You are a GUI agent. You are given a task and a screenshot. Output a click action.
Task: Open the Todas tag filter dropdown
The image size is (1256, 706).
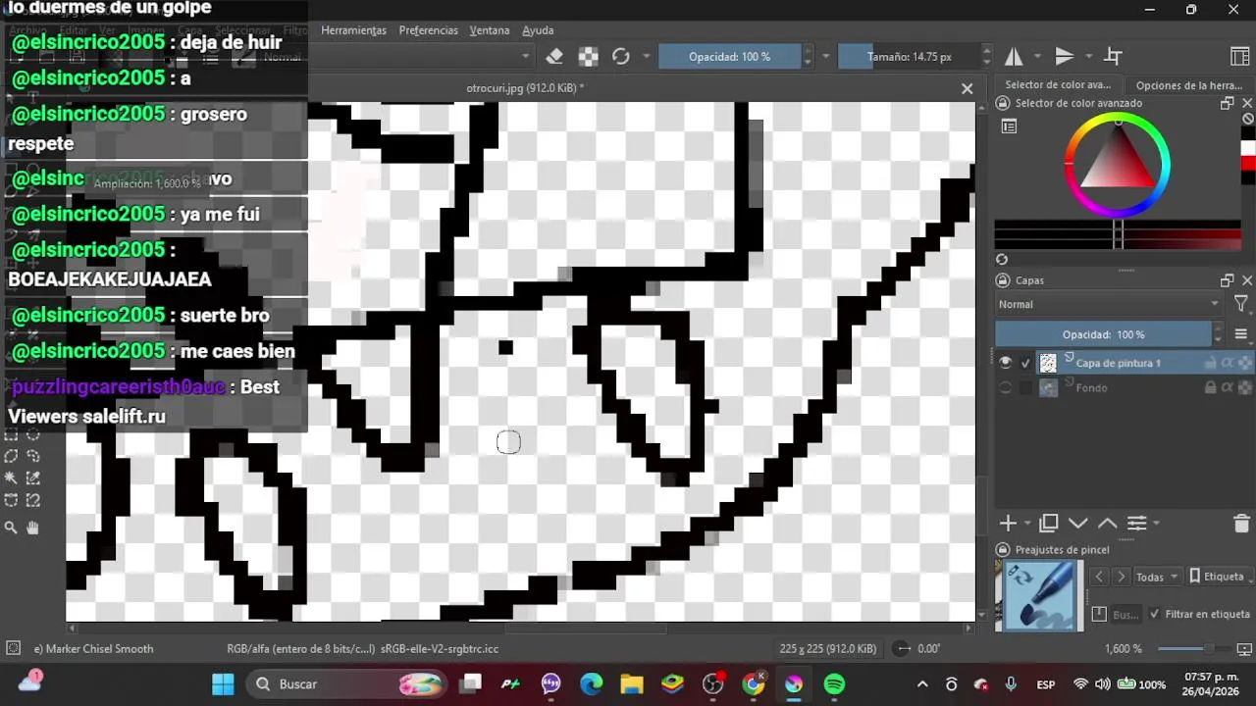[1158, 577]
